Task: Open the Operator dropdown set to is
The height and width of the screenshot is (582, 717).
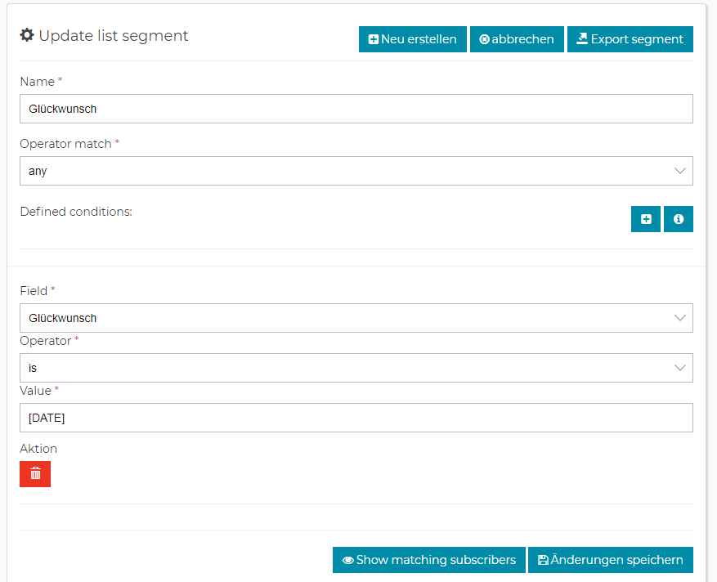Action: pyautogui.click(x=356, y=368)
